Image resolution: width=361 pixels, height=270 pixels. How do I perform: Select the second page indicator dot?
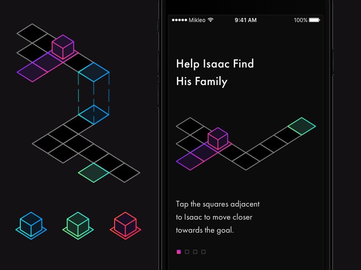click(187, 252)
